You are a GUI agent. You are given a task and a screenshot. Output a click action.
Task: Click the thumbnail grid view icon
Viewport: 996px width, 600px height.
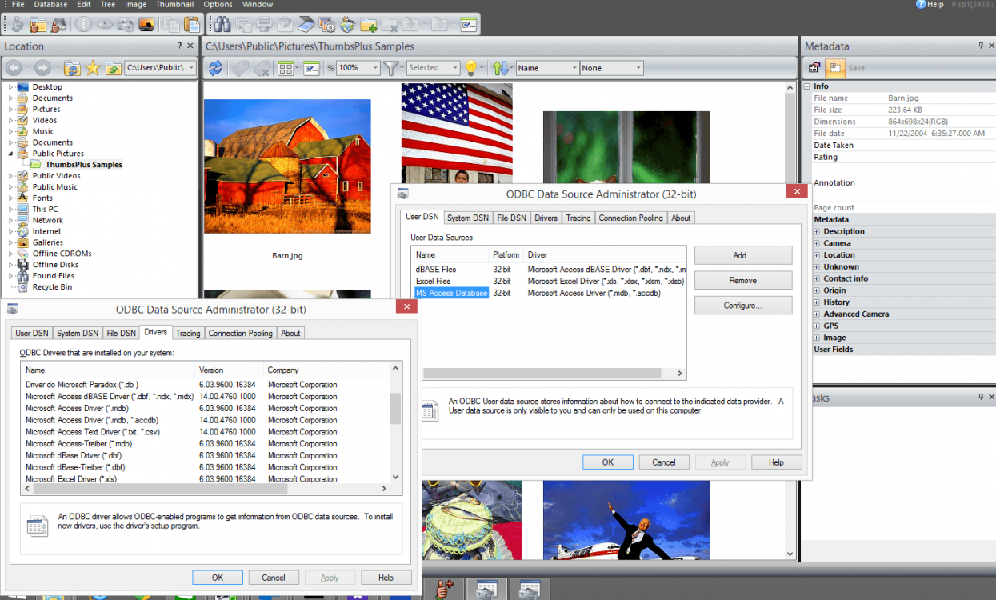(x=286, y=68)
